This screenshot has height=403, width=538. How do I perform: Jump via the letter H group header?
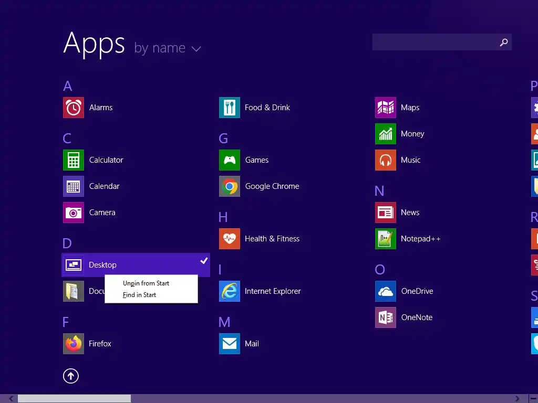tap(223, 217)
